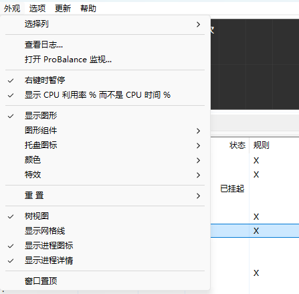Open the 选项 menu
The height and width of the screenshot is (294, 299).
pos(37,9)
